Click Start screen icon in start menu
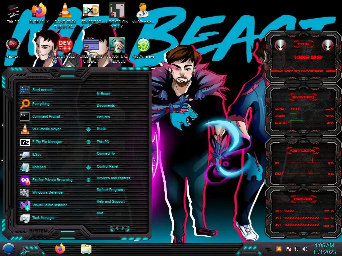The height and width of the screenshot is (256, 342). pyautogui.click(x=25, y=90)
